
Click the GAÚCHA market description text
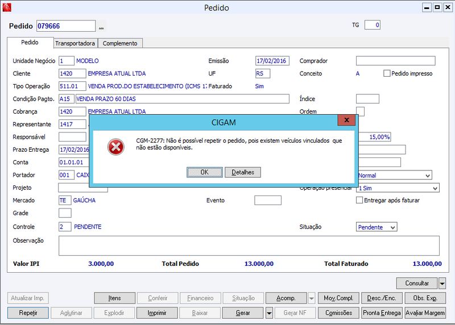[84, 201]
